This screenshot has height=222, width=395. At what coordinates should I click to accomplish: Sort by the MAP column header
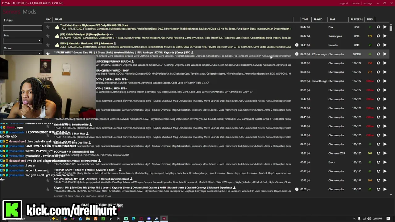[x=332, y=19]
